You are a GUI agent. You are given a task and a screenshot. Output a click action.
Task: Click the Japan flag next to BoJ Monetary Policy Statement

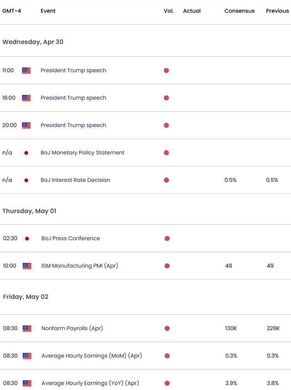(27, 153)
